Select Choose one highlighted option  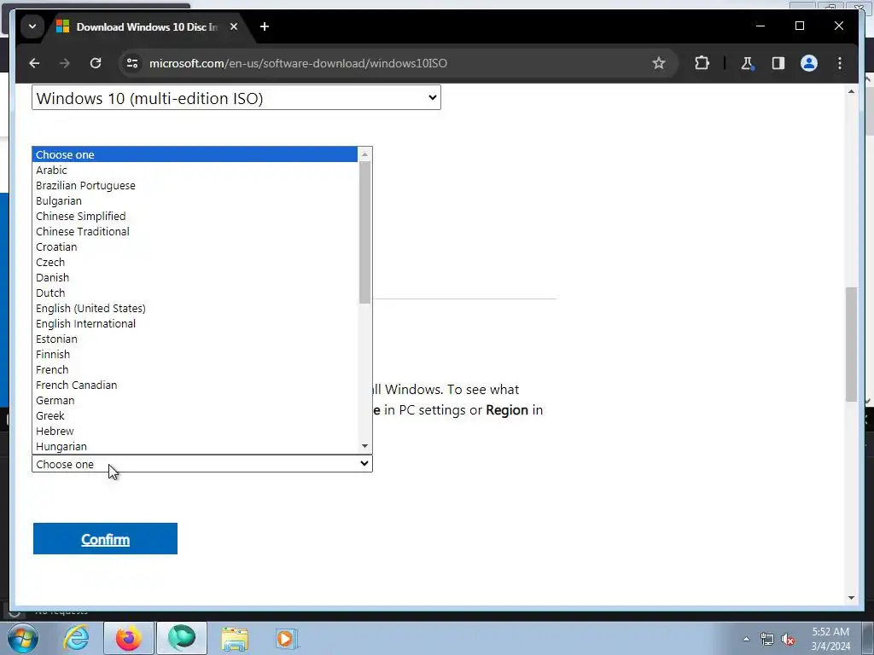[x=195, y=155]
